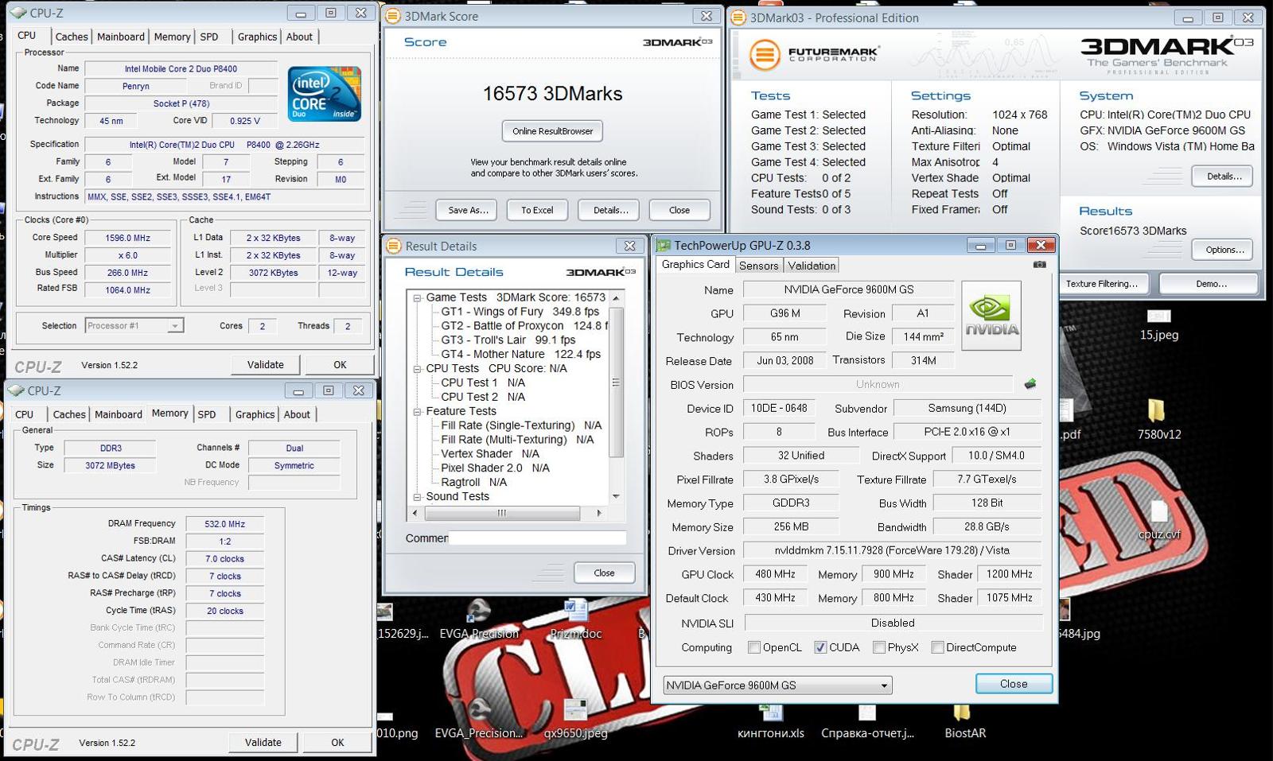Open the qx9650.jpeg desktop file
1273x761 pixels.
(x=575, y=719)
